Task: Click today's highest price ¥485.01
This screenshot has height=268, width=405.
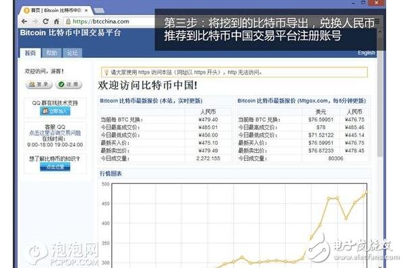Action: [208, 127]
